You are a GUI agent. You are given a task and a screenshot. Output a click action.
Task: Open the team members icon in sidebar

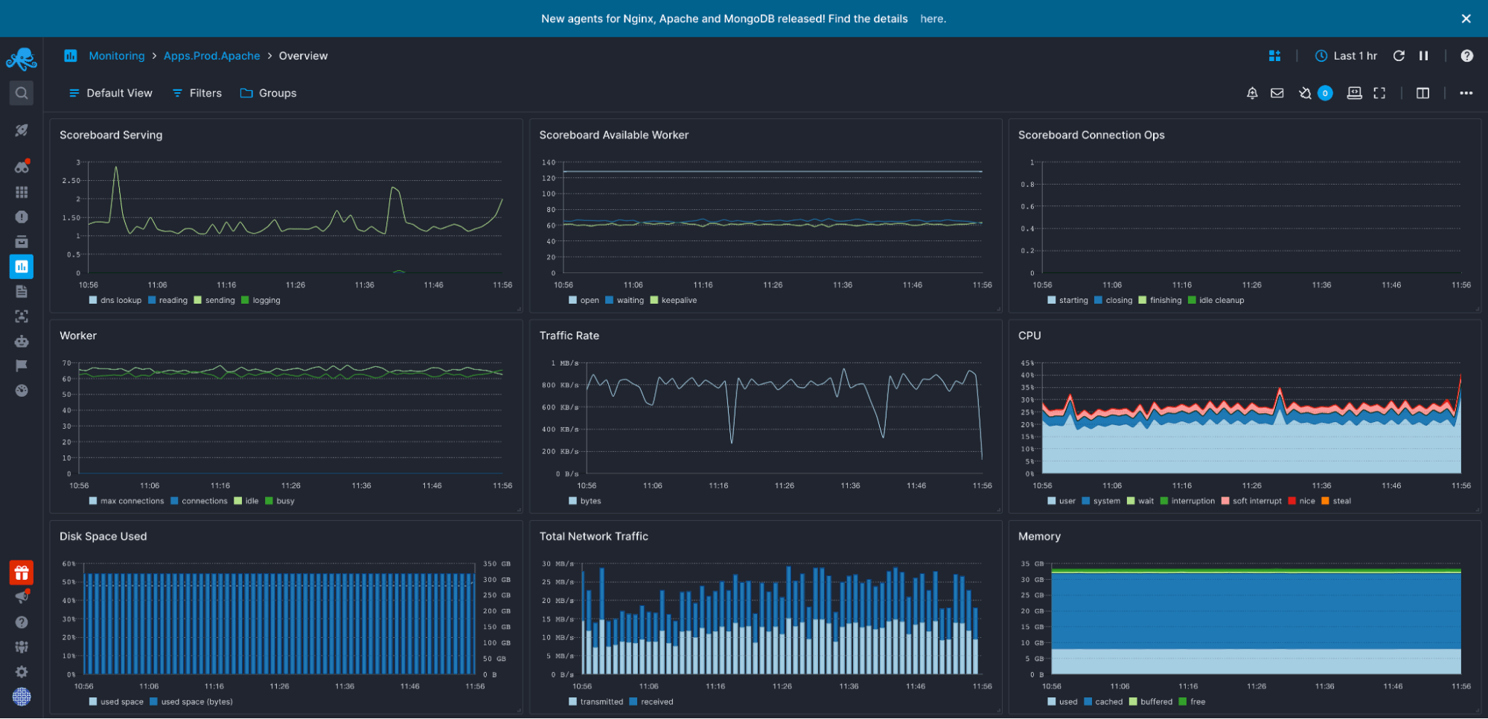(22, 647)
